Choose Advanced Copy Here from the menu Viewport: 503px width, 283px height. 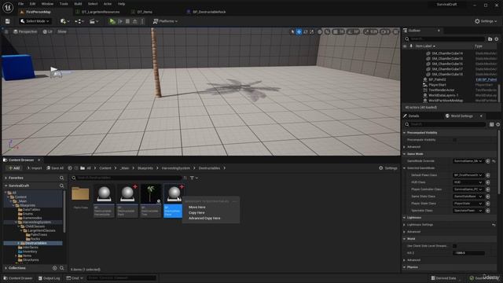point(204,219)
